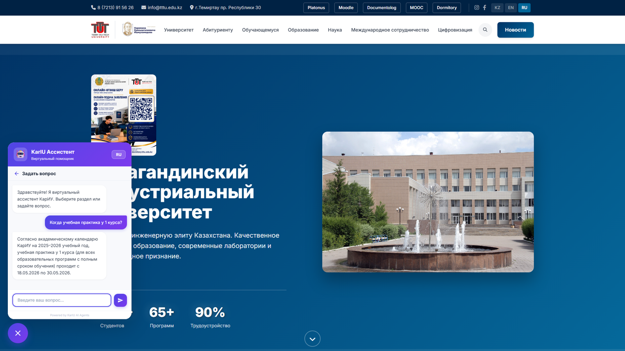625x351 pixels.
Task: Click the Nazarbayev portrait logo
Action: [x=139, y=30]
